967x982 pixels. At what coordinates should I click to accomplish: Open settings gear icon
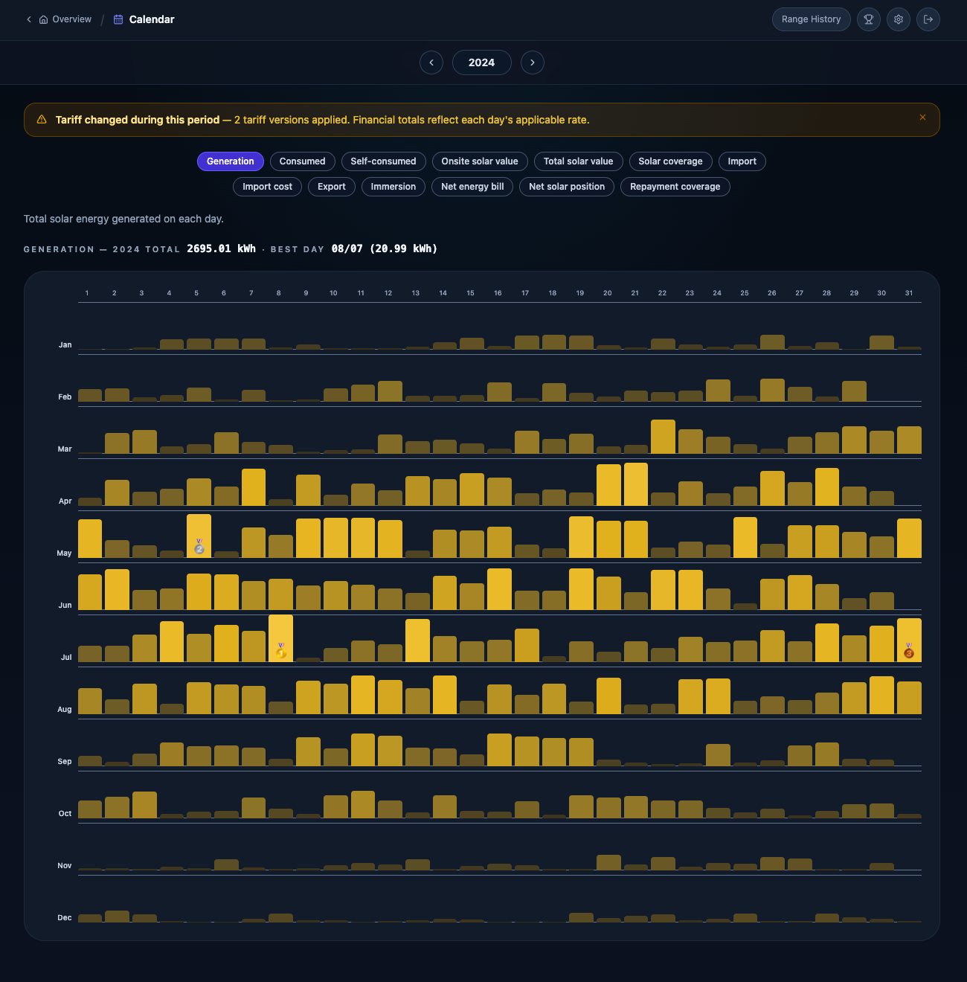899,19
